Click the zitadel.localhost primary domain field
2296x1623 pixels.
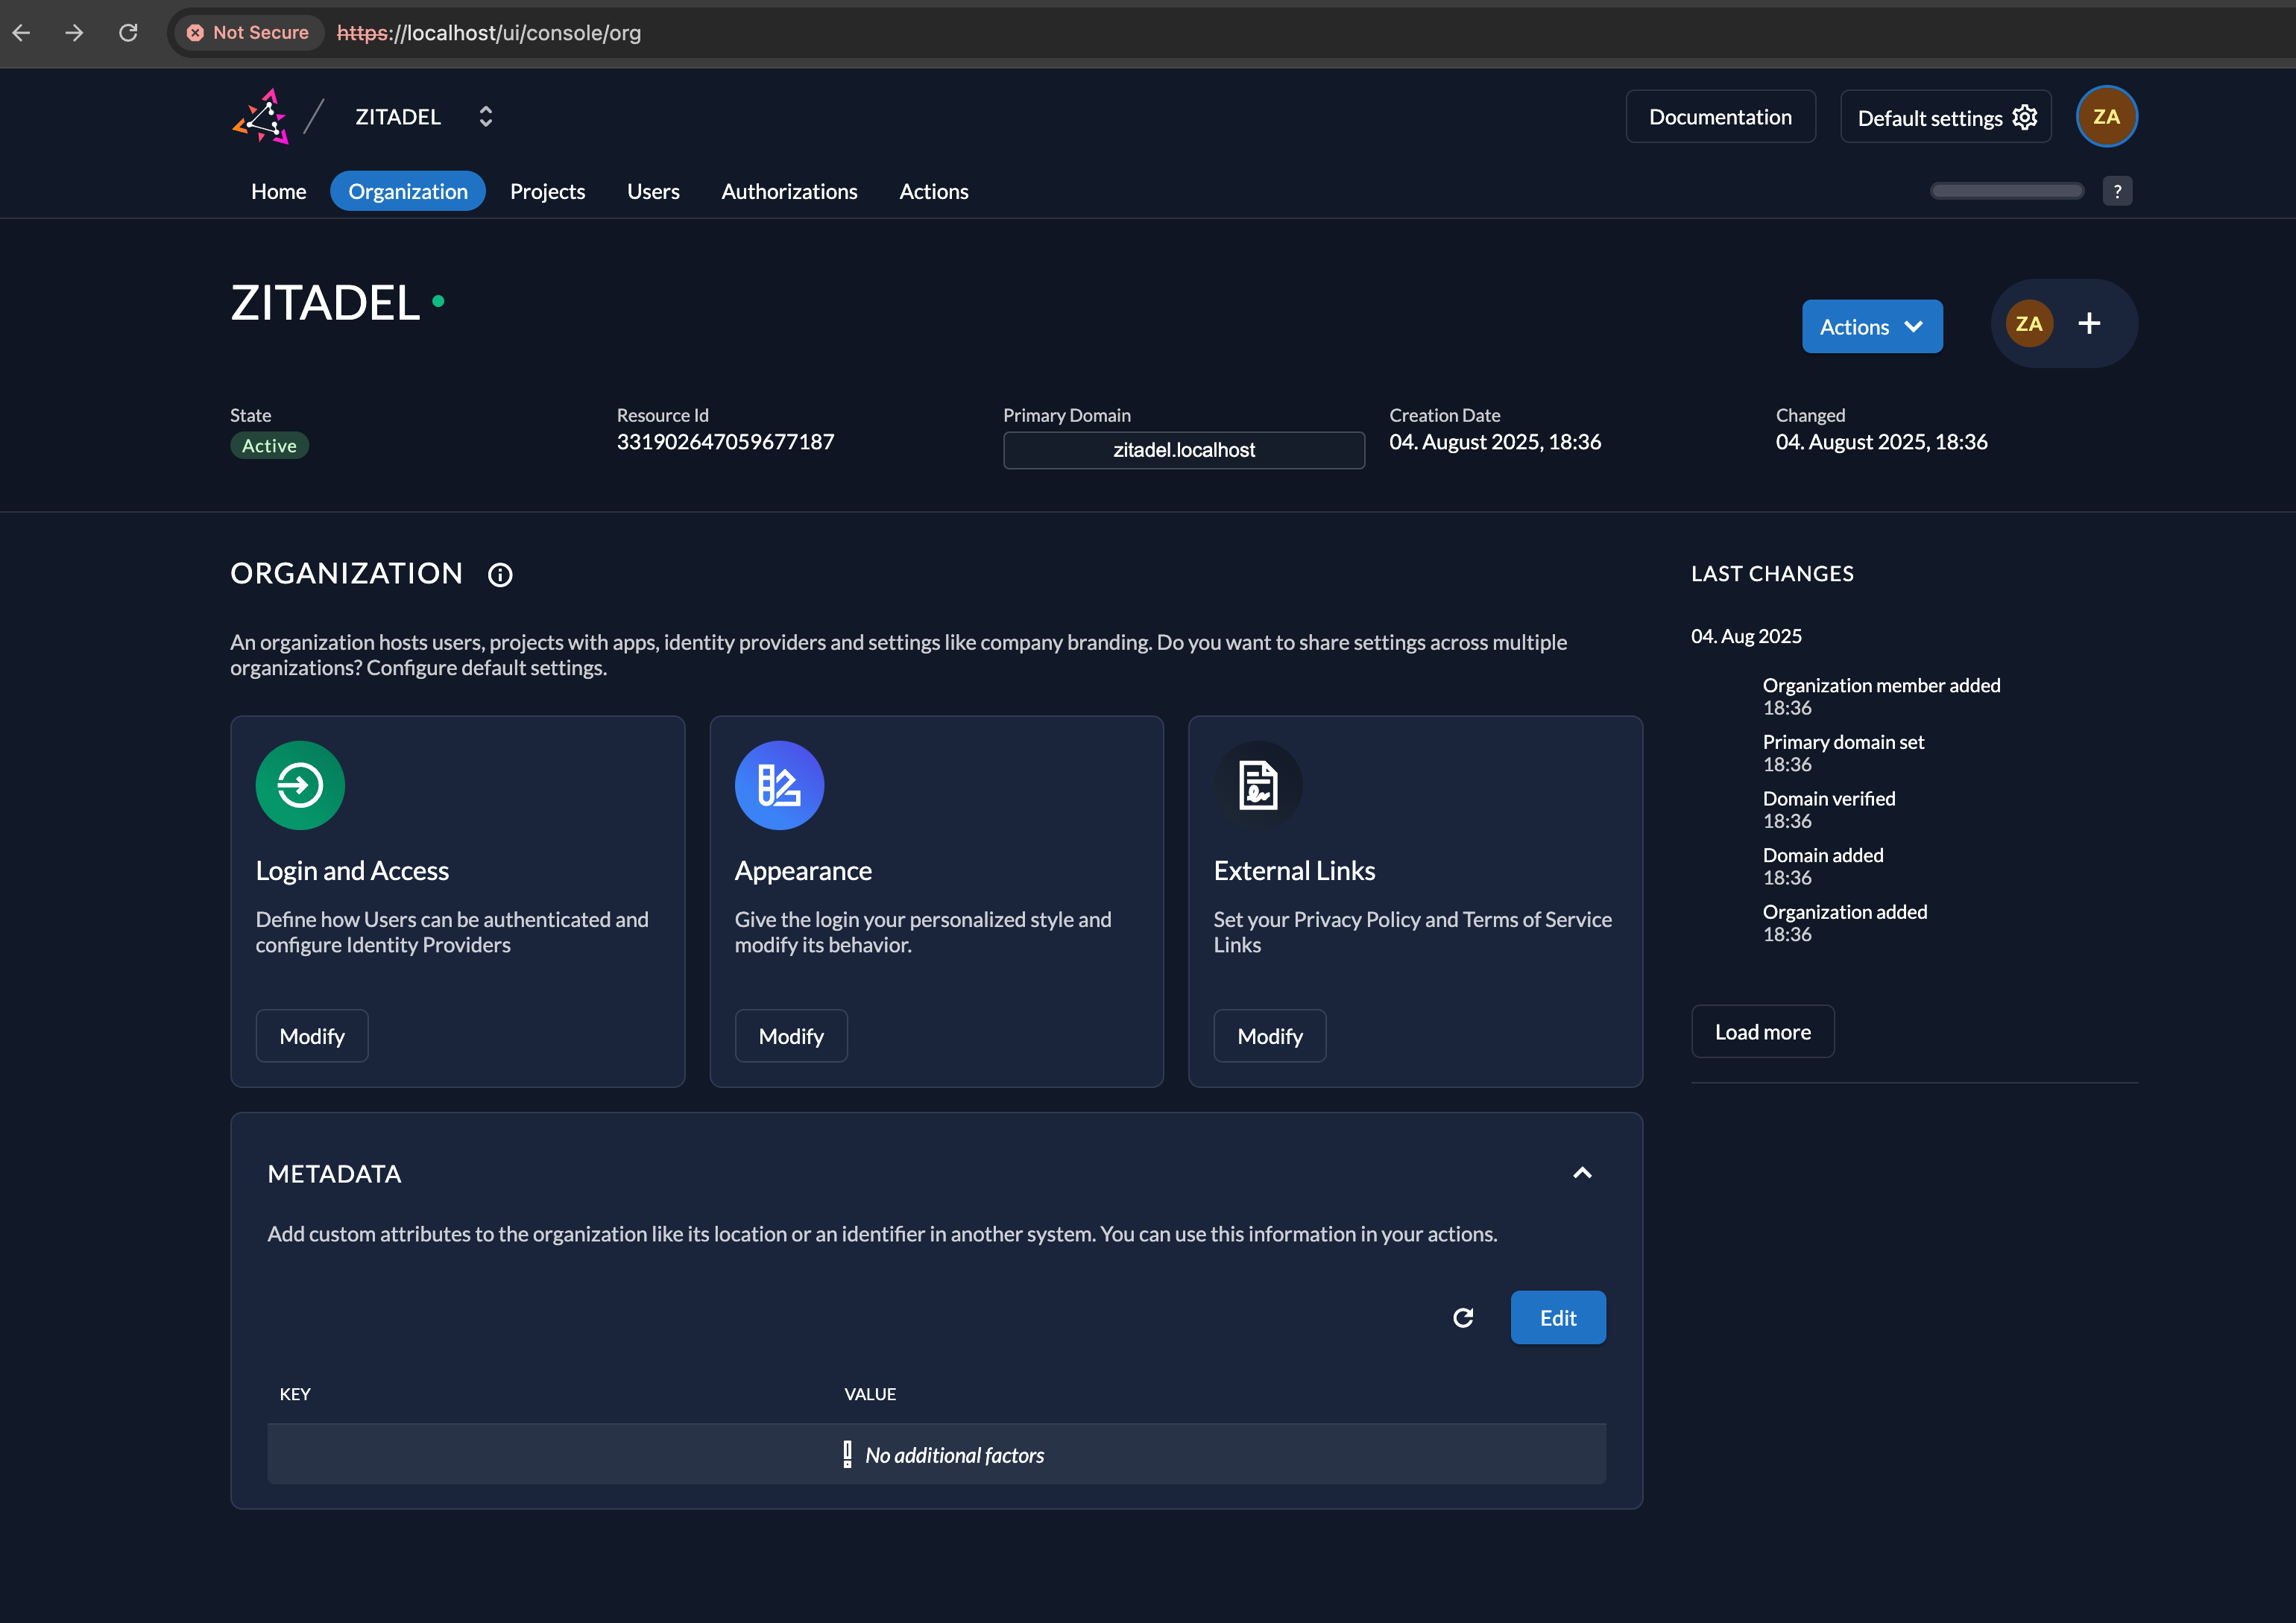pos(1184,451)
